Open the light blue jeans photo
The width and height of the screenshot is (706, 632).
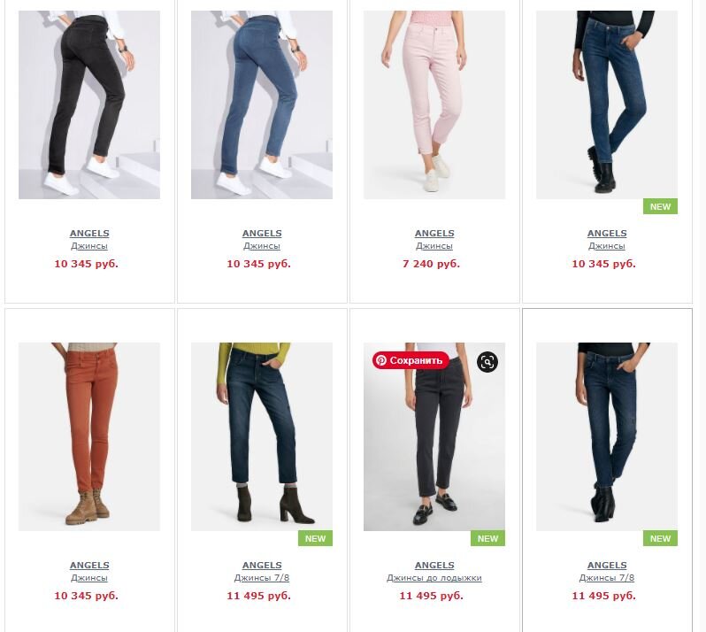[262, 104]
